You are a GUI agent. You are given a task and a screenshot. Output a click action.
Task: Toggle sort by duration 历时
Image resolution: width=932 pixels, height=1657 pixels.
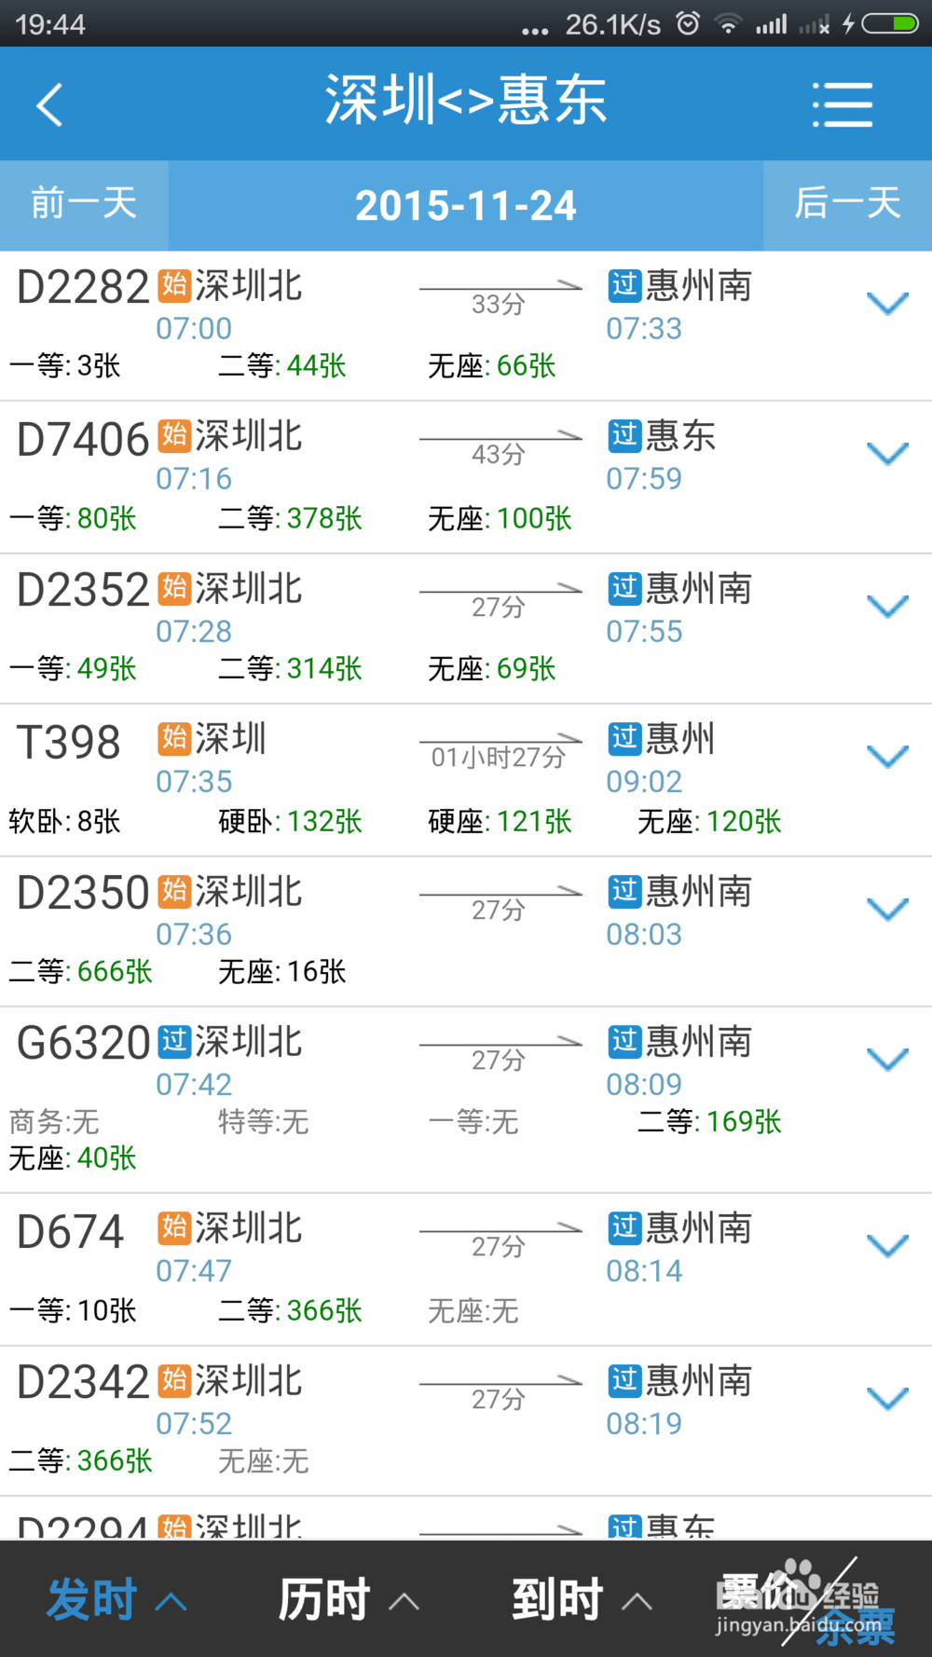pyautogui.click(x=349, y=1599)
